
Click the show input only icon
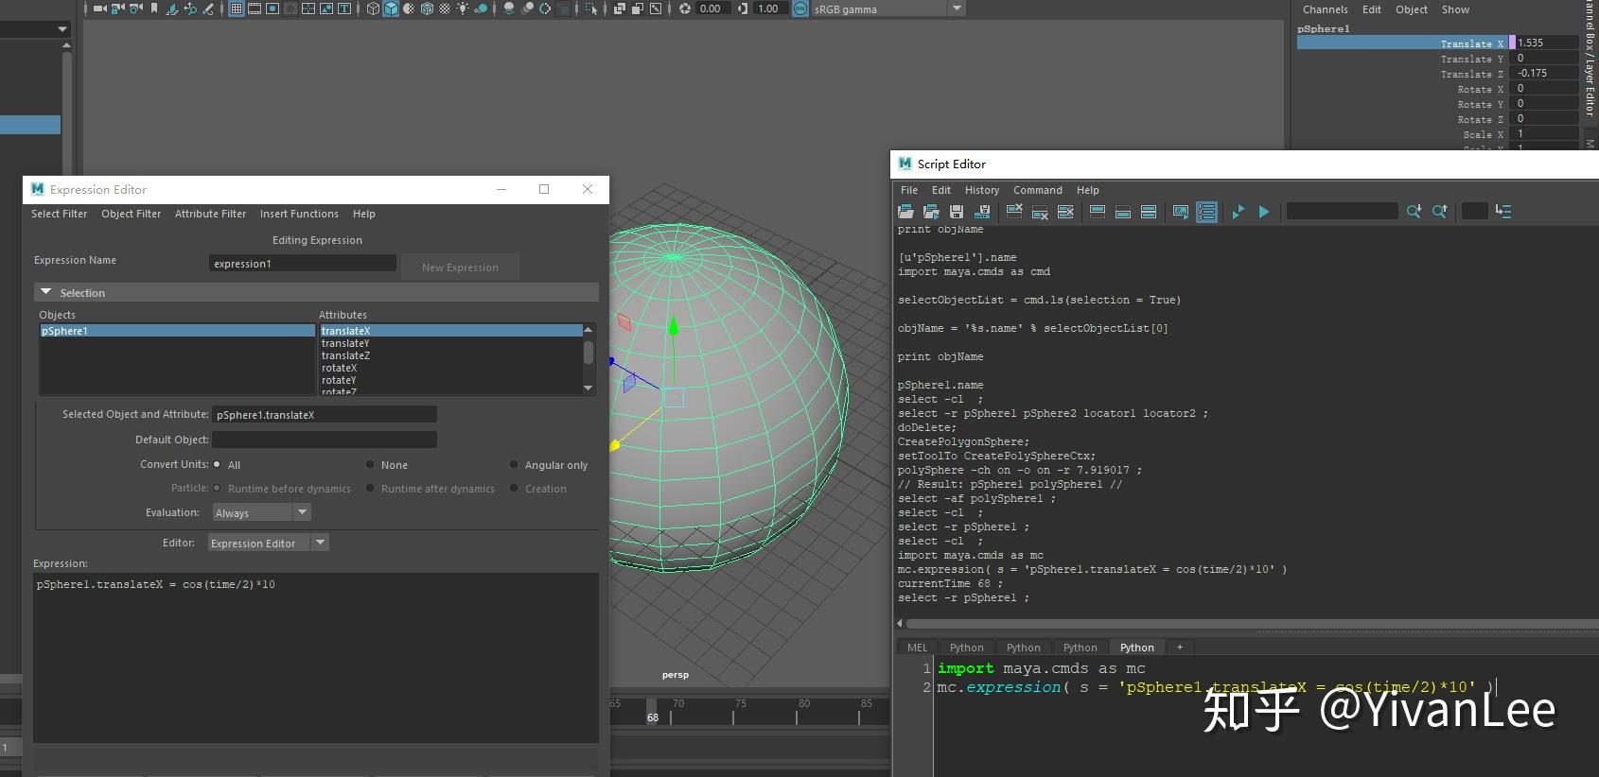(x=1123, y=212)
